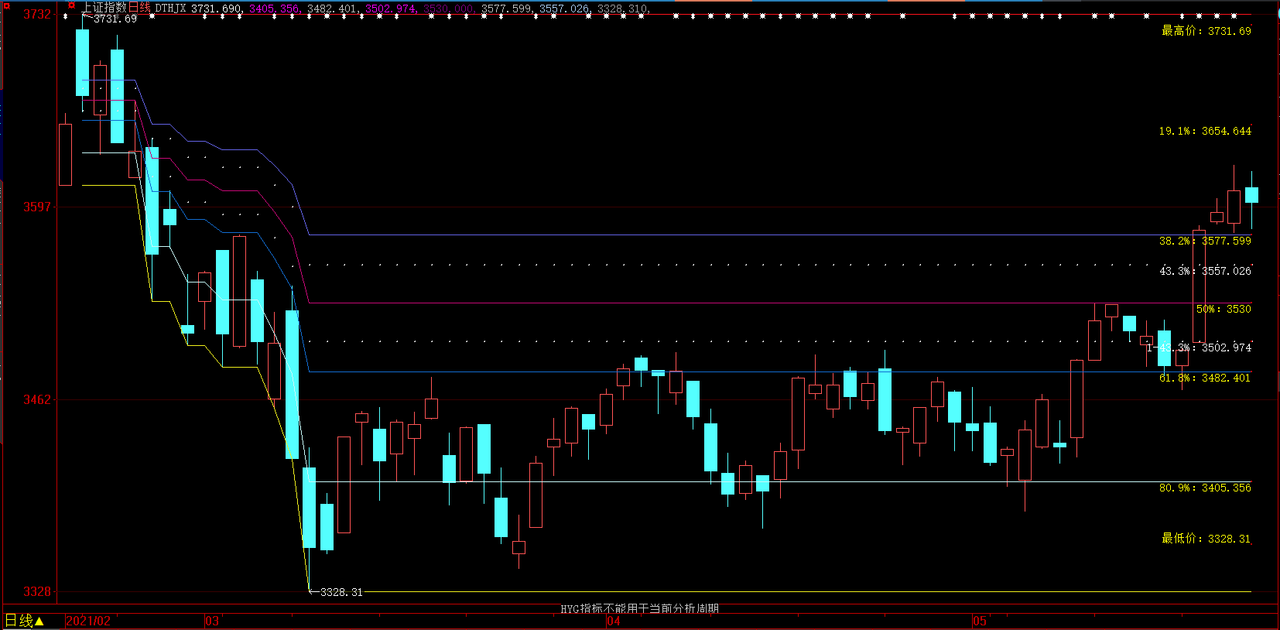The image size is (1280, 630).
Task: Select the last cyan candlestick at right edge
Action: tap(1251, 195)
